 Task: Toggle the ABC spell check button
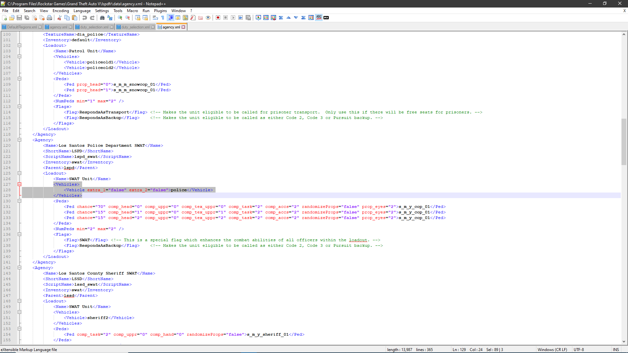[319, 18]
